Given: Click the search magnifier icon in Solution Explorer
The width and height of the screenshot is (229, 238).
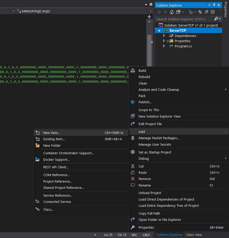Looking at the screenshot, I should coord(216,19).
